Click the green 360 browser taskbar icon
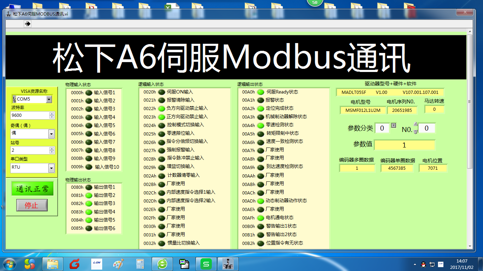Viewport: 483px width, 271px height. pyautogui.click(x=163, y=264)
